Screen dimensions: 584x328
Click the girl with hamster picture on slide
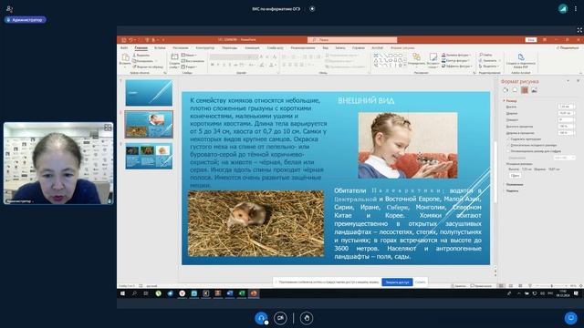408,146
